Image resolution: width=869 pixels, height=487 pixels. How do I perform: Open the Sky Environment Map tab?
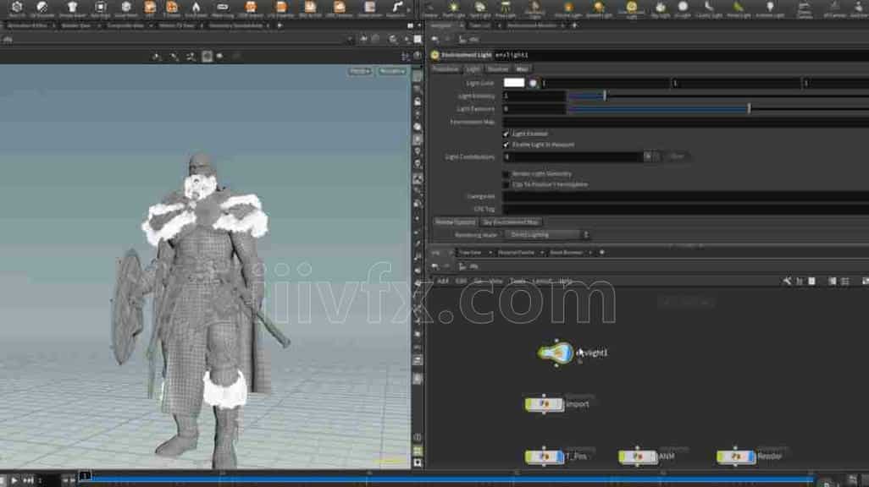(x=511, y=222)
